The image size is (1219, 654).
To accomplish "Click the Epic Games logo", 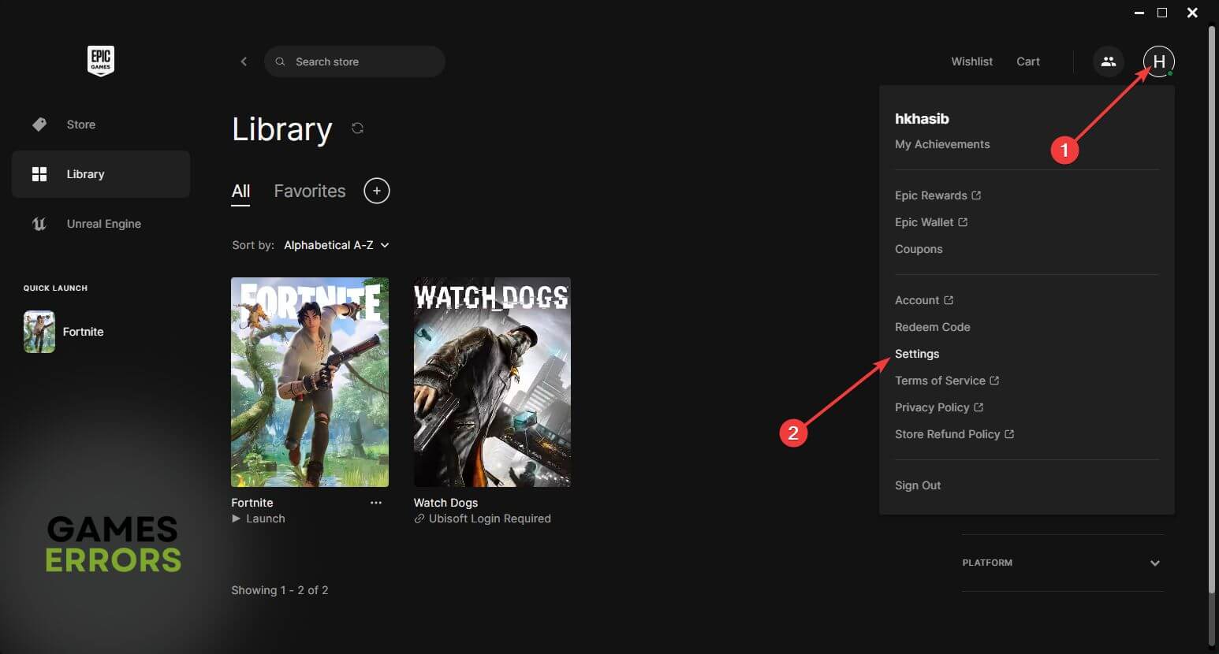I will click(x=100, y=61).
